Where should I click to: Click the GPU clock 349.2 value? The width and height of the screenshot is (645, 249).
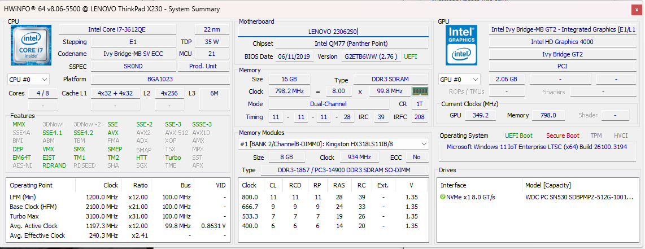coord(481,115)
